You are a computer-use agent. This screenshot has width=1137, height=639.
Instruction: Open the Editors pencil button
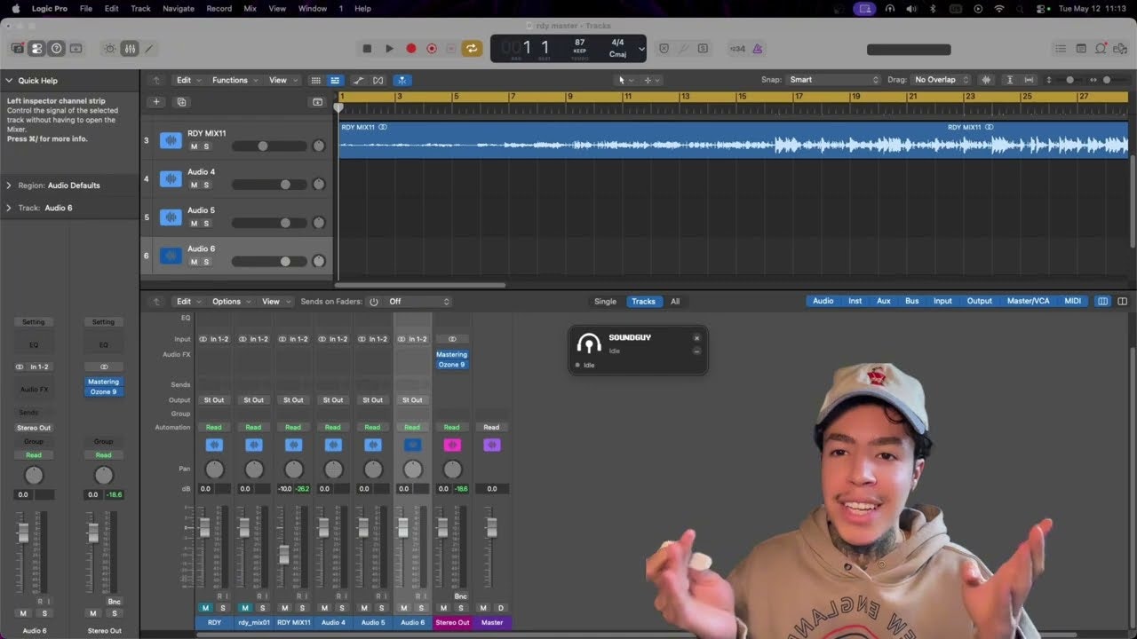149,49
